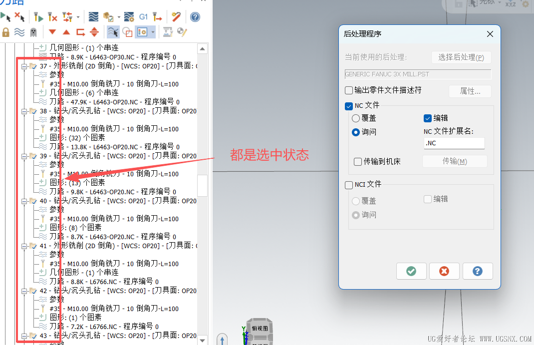The width and height of the screenshot is (534, 345).
Task: Toggle only display selected toolpaths
Action: (113, 32)
